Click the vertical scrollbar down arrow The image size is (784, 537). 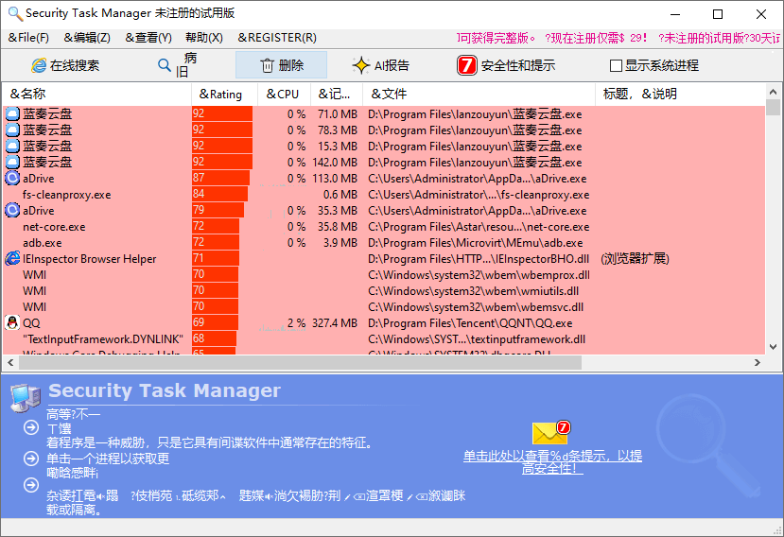click(773, 347)
